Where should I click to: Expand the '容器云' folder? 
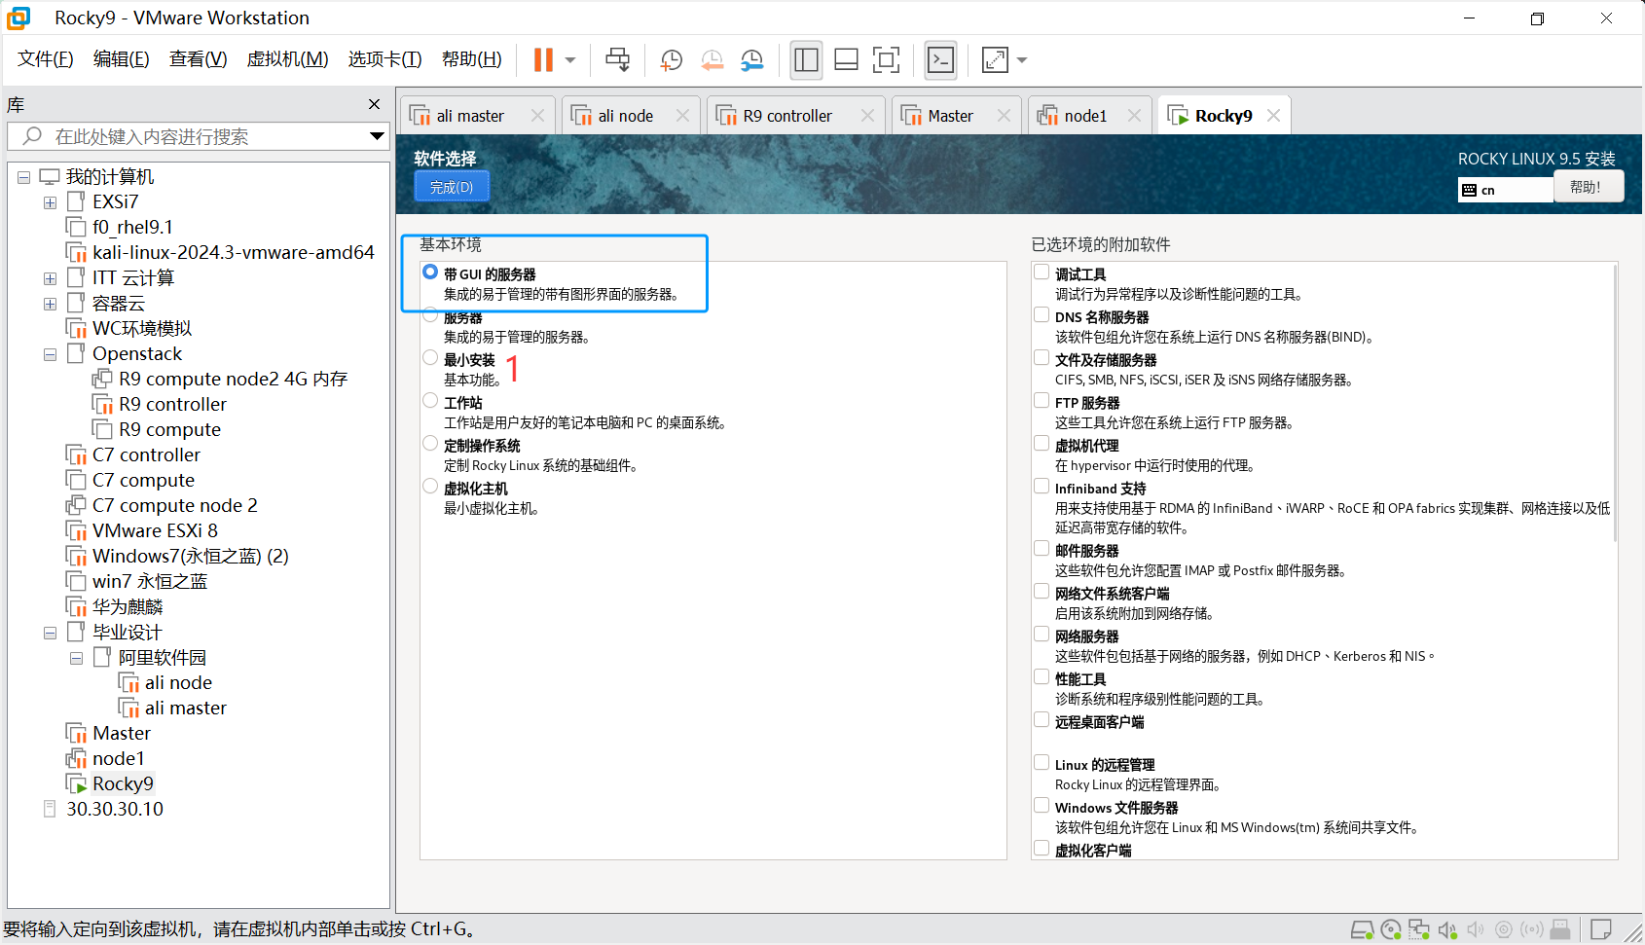(x=50, y=304)
